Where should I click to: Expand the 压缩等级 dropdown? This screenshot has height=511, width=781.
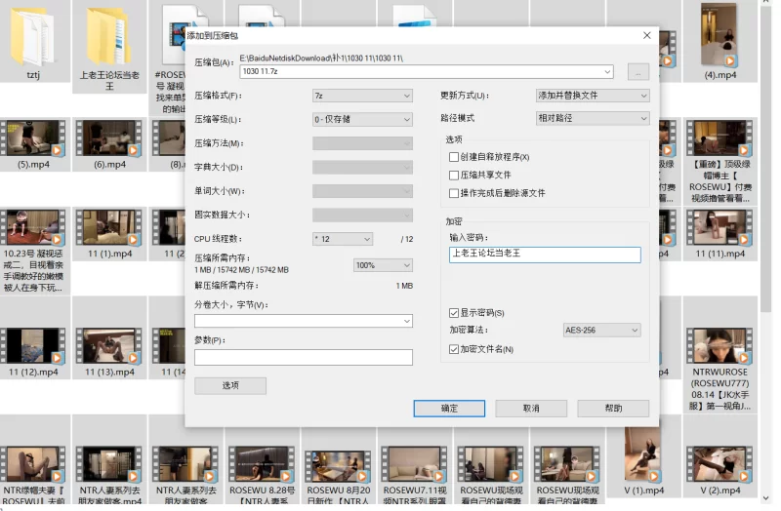pos(362,119)
